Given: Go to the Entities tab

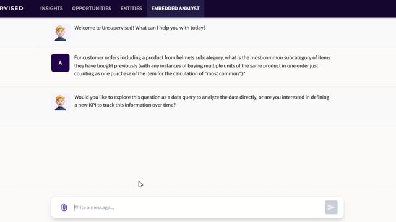Looking at the screenshot, I should (131, 8).
